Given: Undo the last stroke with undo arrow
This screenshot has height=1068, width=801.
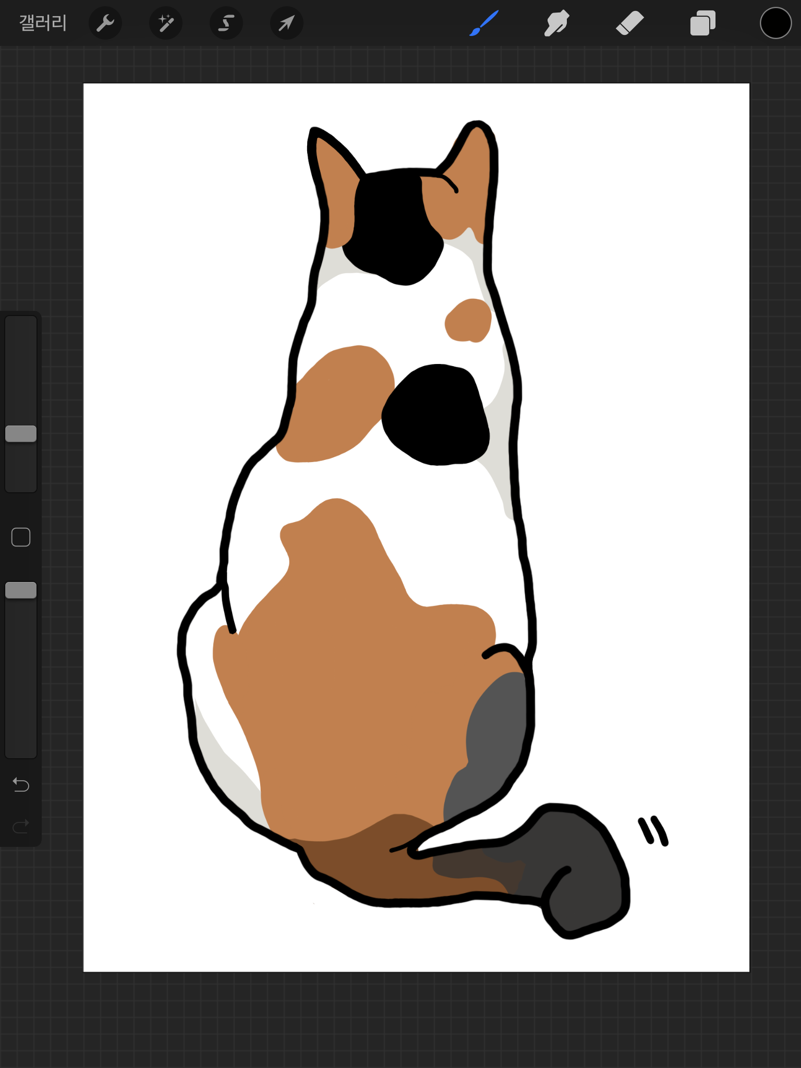Looking at the screenshot, I should [21, 784].
